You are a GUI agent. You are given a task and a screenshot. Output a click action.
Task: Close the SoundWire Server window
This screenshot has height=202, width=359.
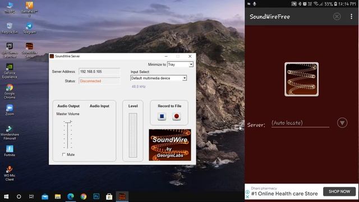(190, 56)
